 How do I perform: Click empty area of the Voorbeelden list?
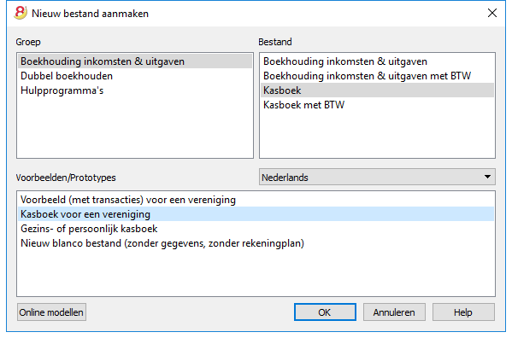(256, 273)
